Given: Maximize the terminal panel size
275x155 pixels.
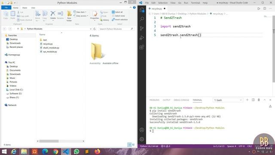Looking at the screenshot, I should tap(265, 100).
